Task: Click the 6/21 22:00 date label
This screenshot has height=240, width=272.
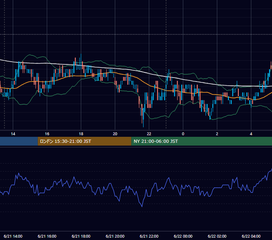Action: click(149, 236)
